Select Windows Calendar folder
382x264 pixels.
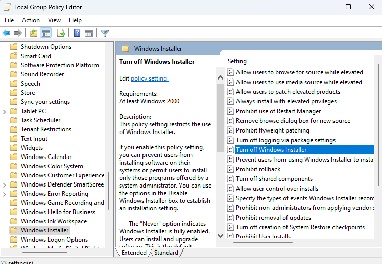point(46,157)
